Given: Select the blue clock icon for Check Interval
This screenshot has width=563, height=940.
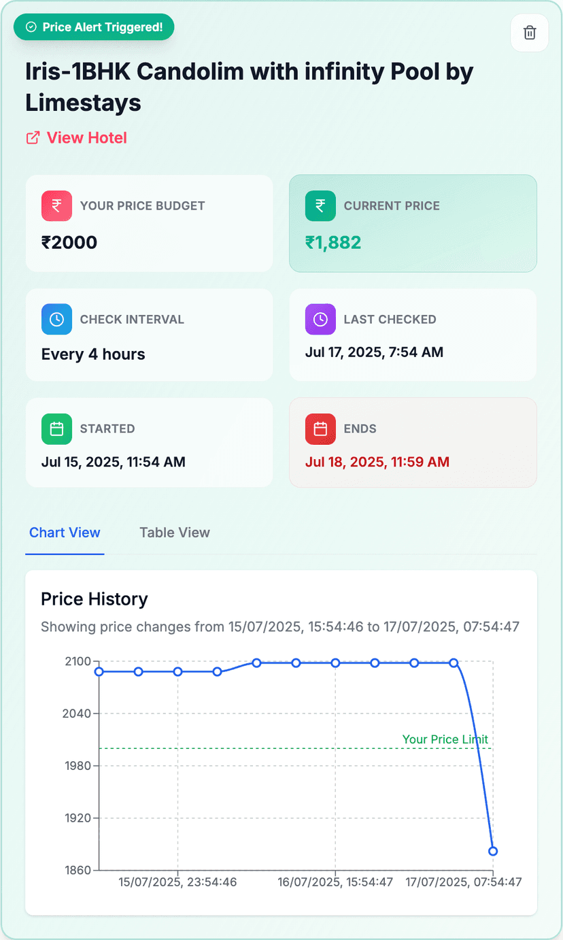Looking at the screenshot, I should click(x=56, y=319).
